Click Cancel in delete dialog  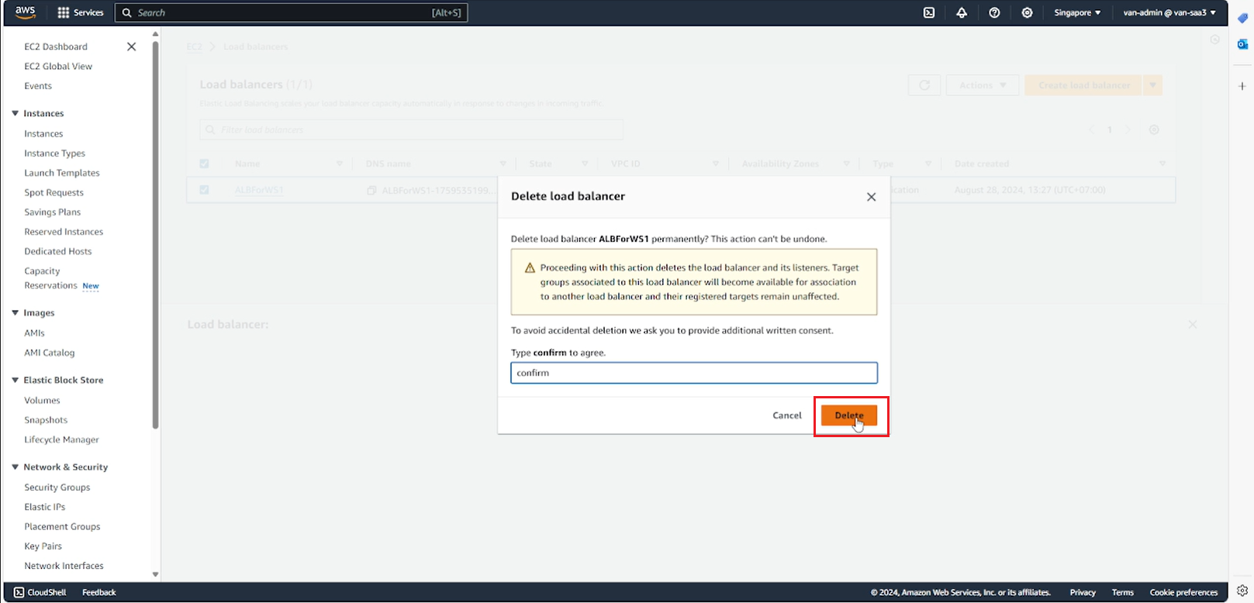(x=787, y=415)
